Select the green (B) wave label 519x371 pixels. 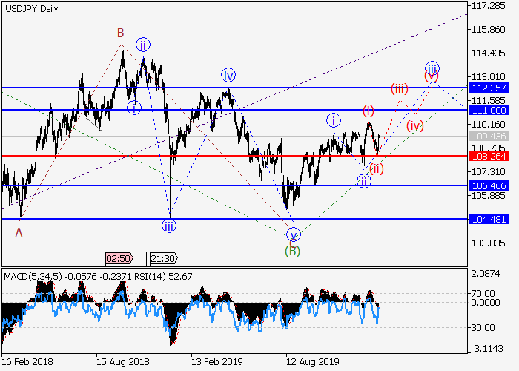point(292,251)
